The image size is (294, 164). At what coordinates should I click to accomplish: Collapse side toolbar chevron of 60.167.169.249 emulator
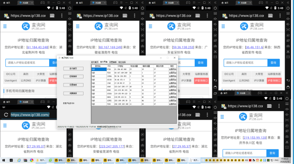(143, 3)
